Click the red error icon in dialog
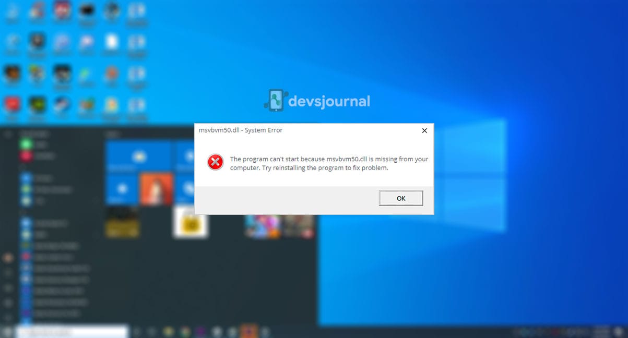Viewport: 628px width, 338px height. pyautogui.click(x=215, y=162)
